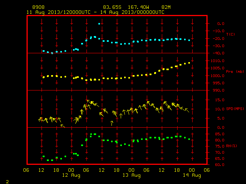Select the 14 Aug date label
The height and width of the screenshot is (184, 246).
pos(192,175)
